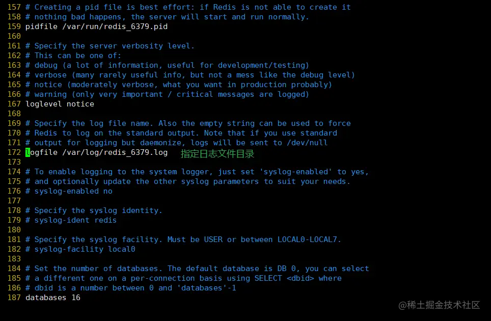491x321 pixels.
Task: Click the '# syslog-enabled no' comment
Action: 69,191
